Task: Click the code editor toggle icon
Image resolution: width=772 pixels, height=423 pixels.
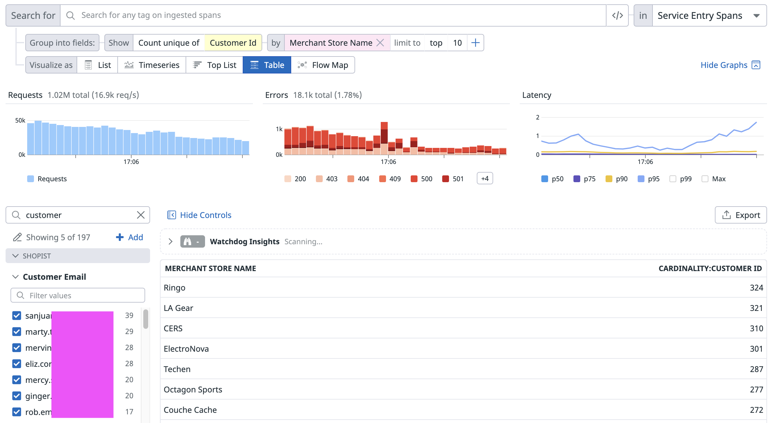Action: click(x=617, y=15)
